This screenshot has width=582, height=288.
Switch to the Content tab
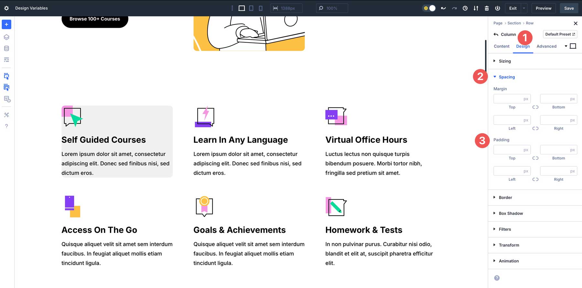(501, 46)
